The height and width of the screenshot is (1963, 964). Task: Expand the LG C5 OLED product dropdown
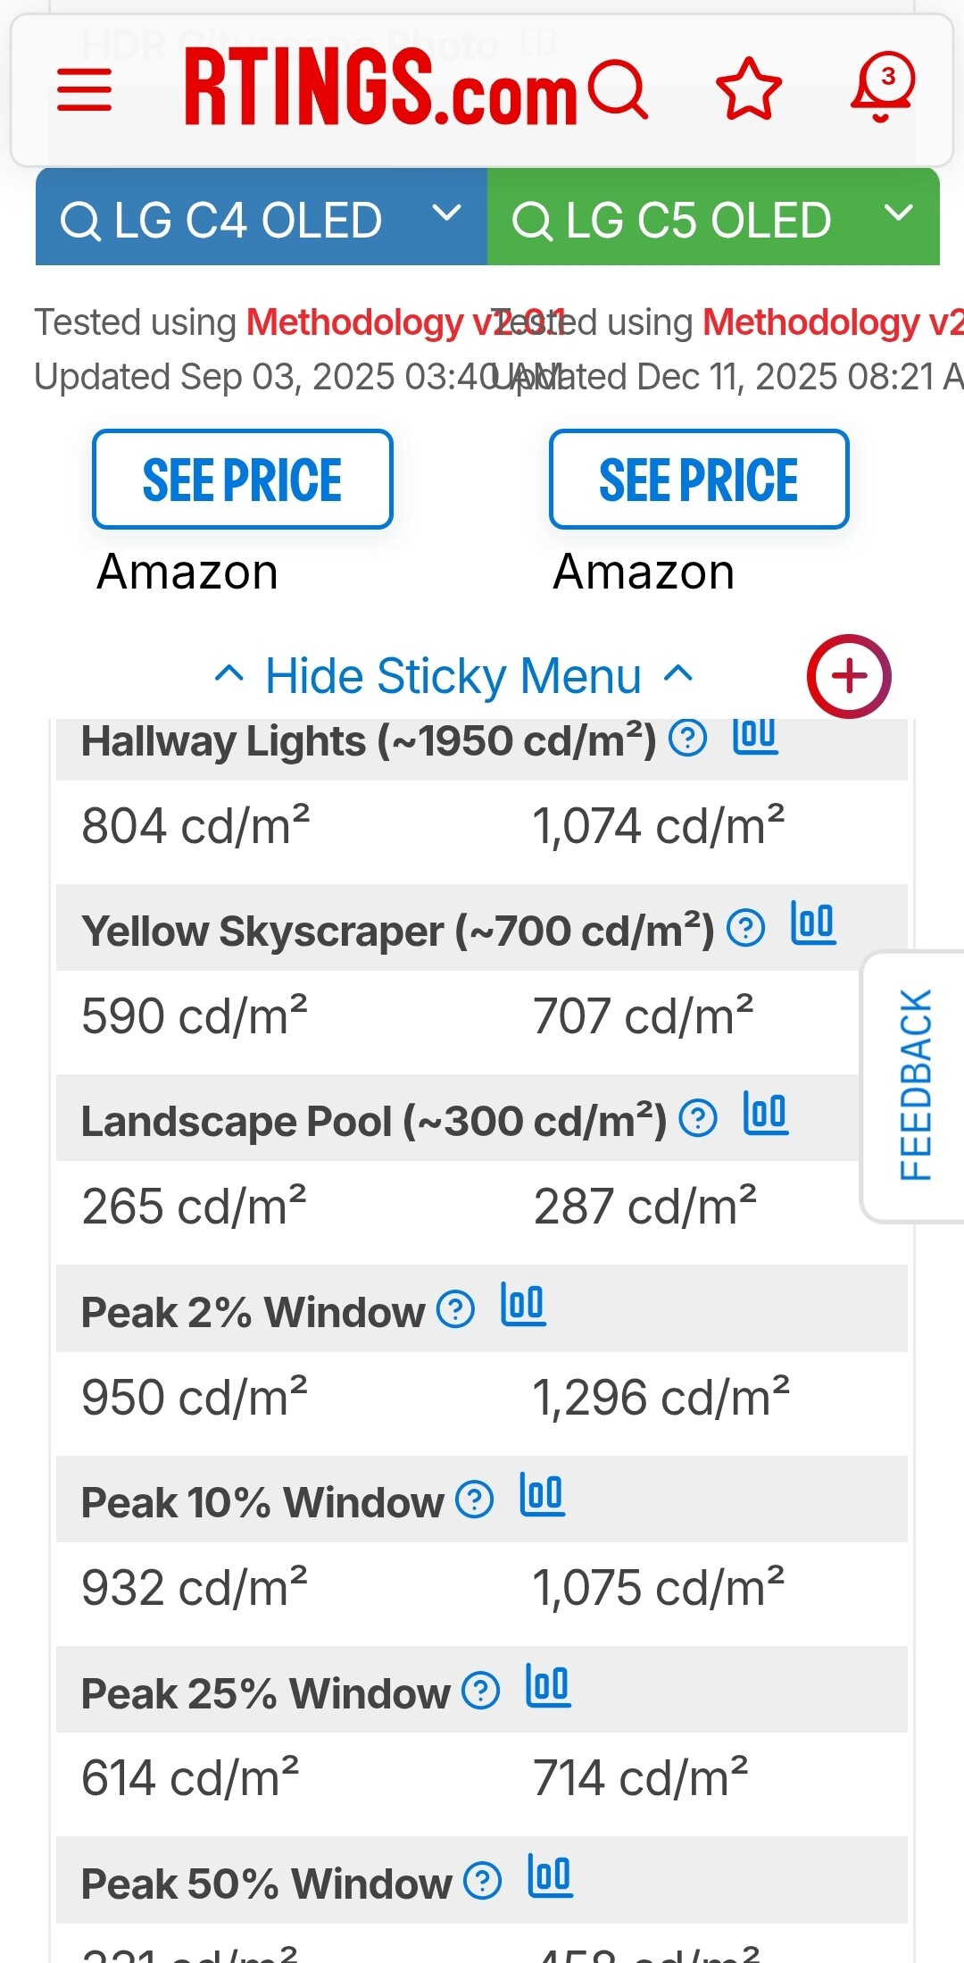click(x=898, y=214)
